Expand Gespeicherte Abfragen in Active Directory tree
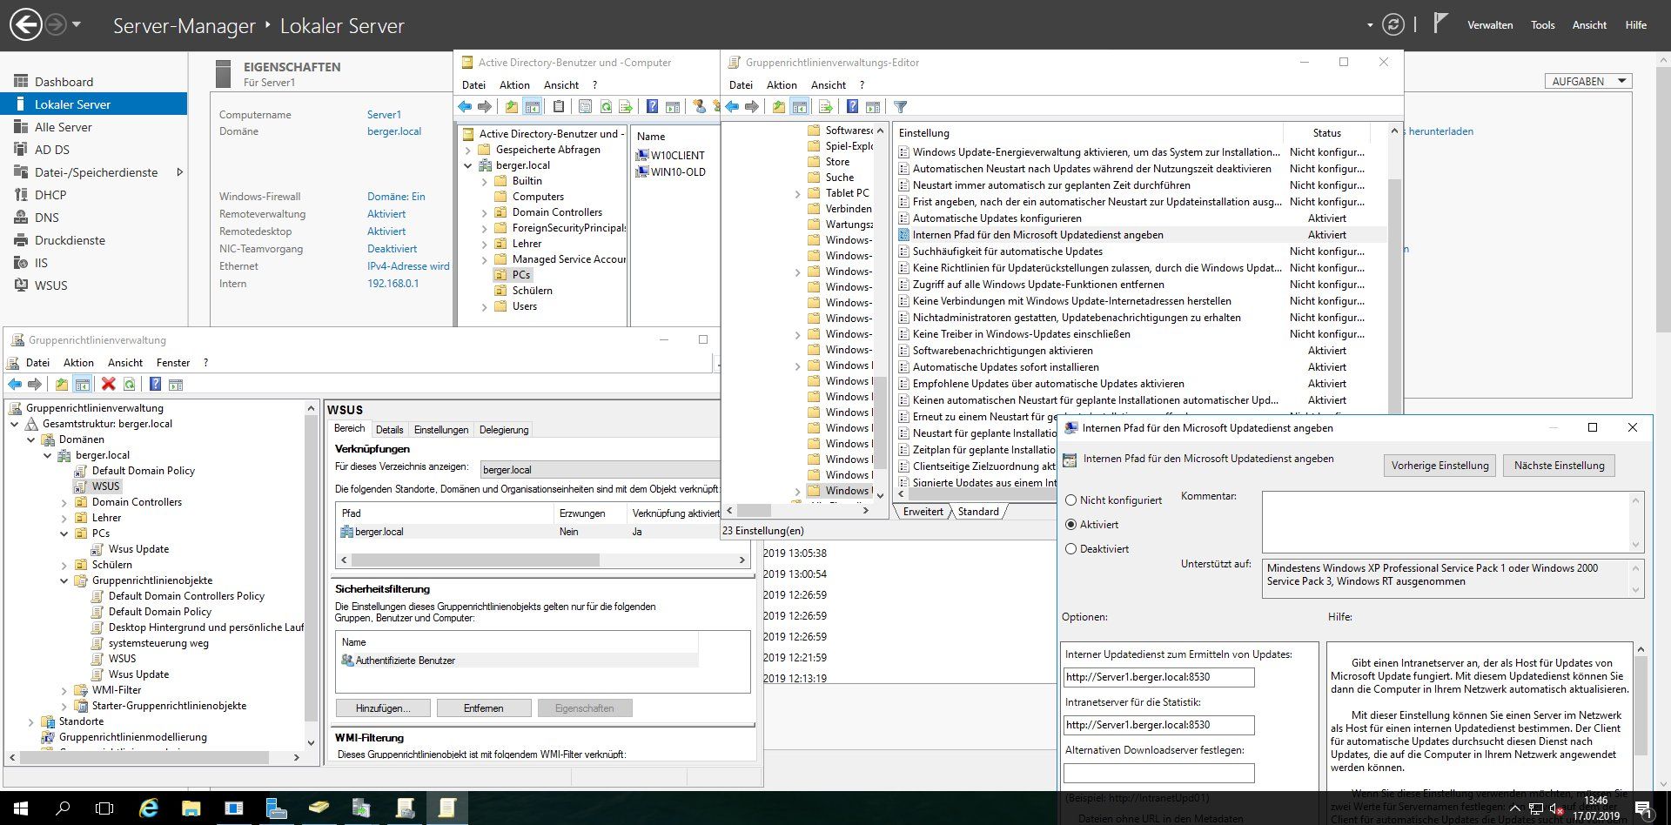The width and height of the screenshot is (1671, 825). click(468, 150)
